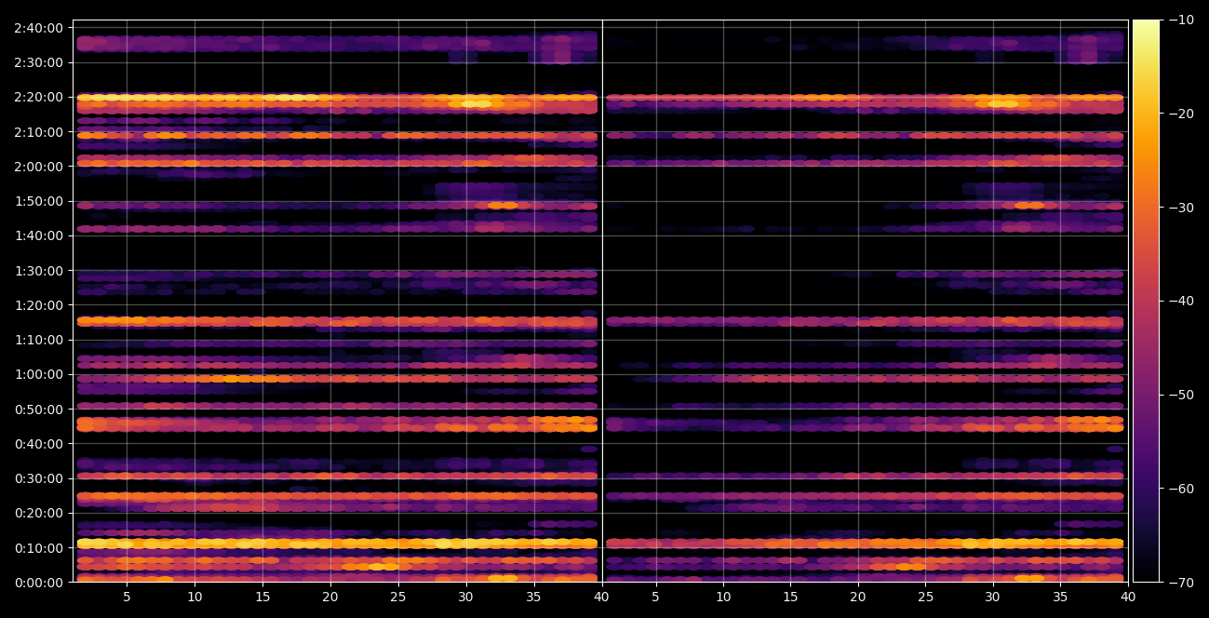Viewport: 1209px width, 618px height.
Task: Click the −40 colorbar label
Action: 1181,301
